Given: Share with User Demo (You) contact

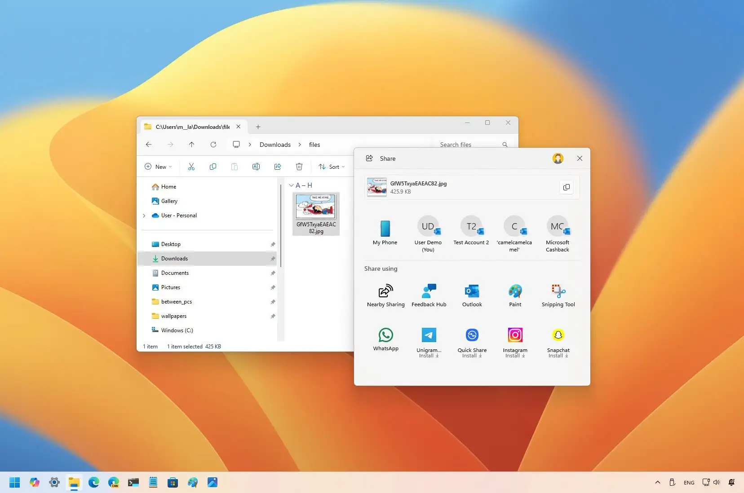Looking at the screenshot, I should (x=428, y=233).
